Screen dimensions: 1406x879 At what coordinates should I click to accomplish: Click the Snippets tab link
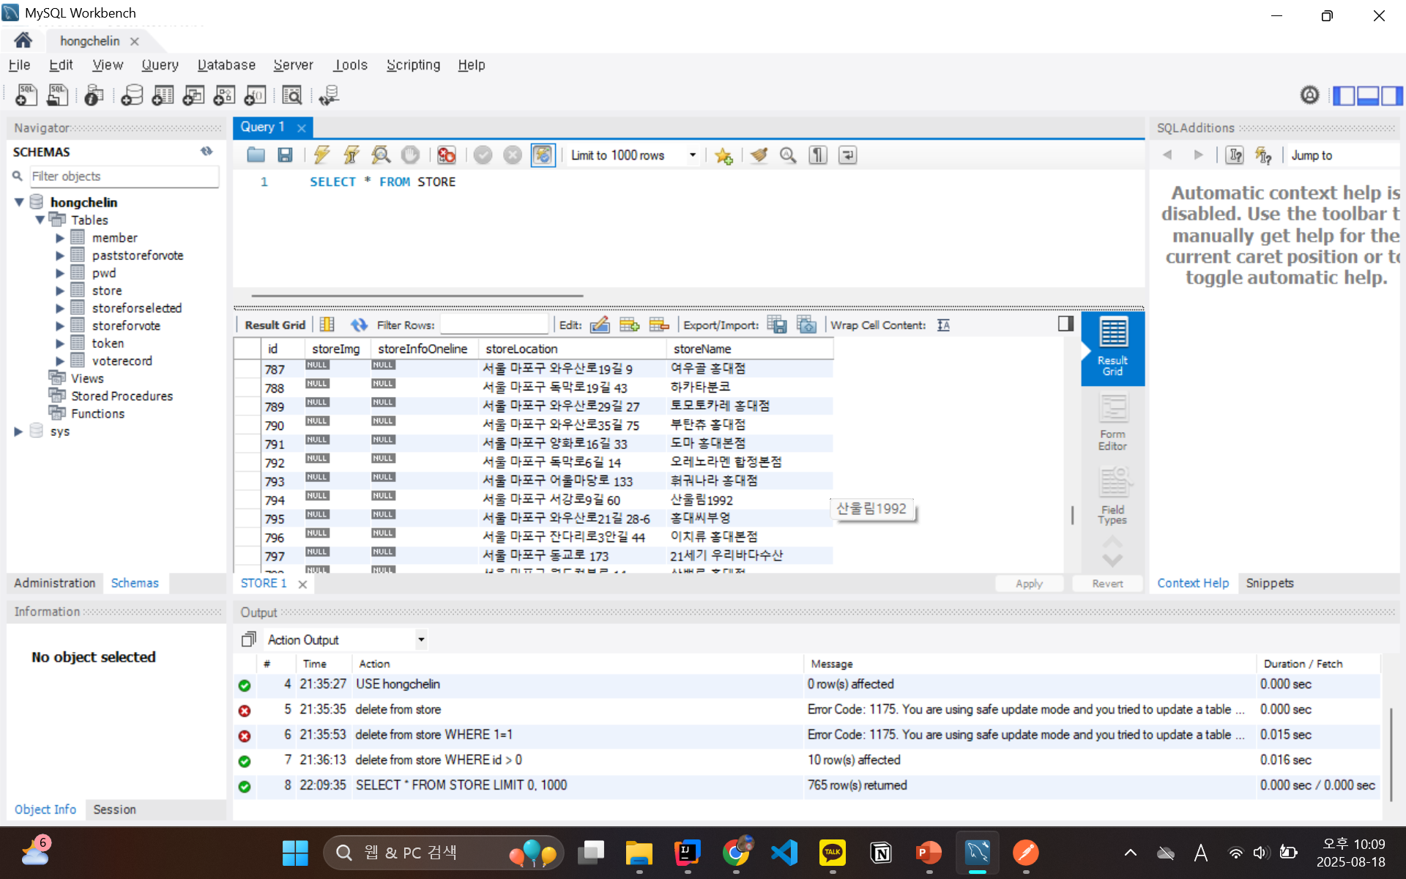[x=1269, y=583]
